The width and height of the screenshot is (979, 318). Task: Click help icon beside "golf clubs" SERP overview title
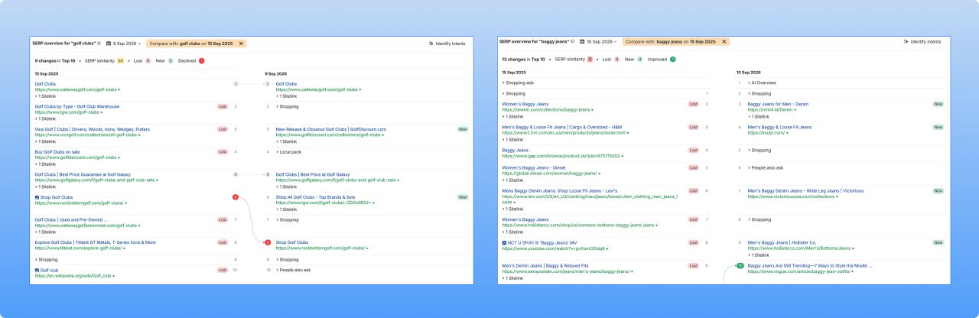point(99,43)
